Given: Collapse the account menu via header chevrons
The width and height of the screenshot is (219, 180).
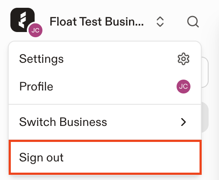Looking at the screenshot, I should pyautogui.click(x=160, y=22).
